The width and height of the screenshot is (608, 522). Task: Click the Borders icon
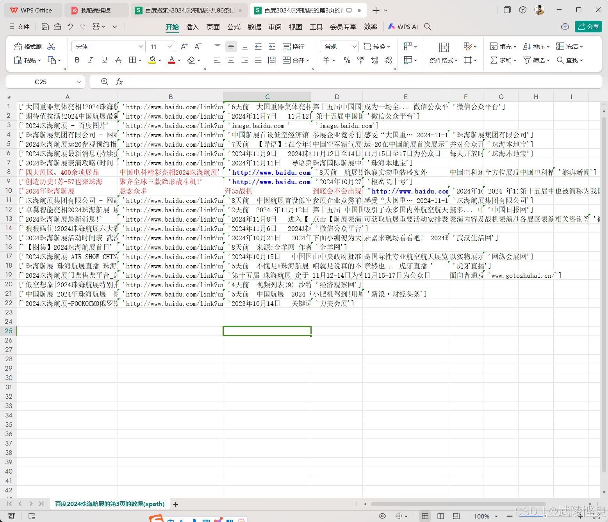(133, 60)
